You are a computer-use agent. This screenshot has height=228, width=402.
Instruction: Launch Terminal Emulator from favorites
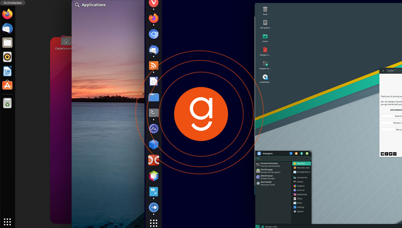[x=273, y=164]
